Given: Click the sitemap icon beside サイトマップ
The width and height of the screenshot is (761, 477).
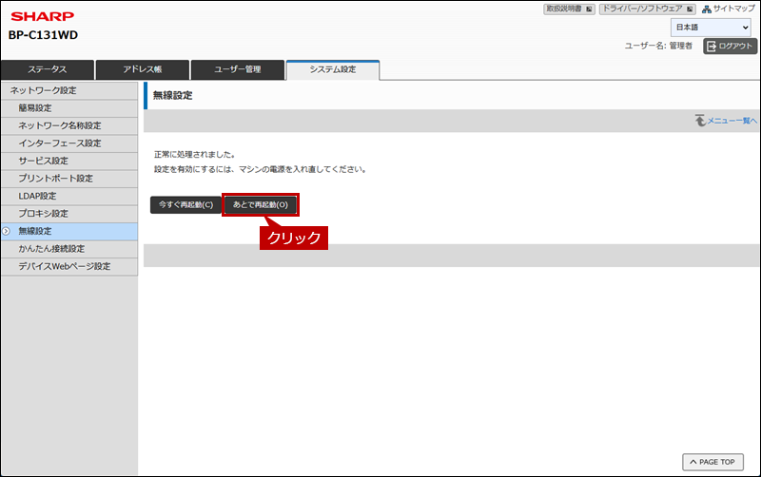Looking at the screenshot, I should [707, 10].
